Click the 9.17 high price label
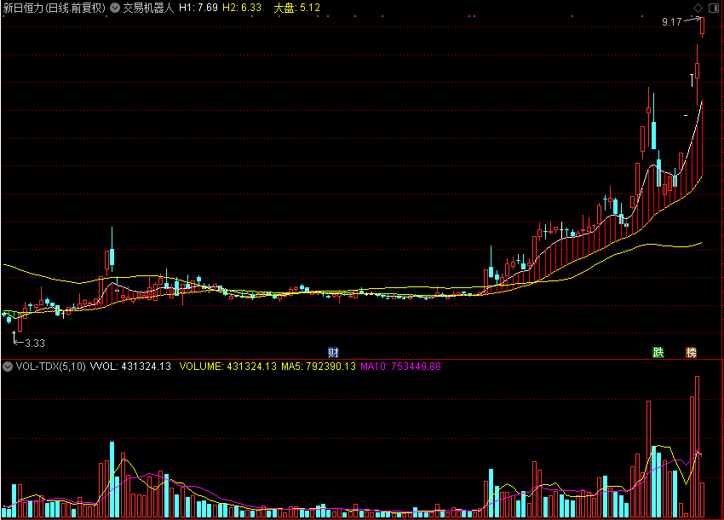This screenshot has width=724, height=520. coord(671,21)
